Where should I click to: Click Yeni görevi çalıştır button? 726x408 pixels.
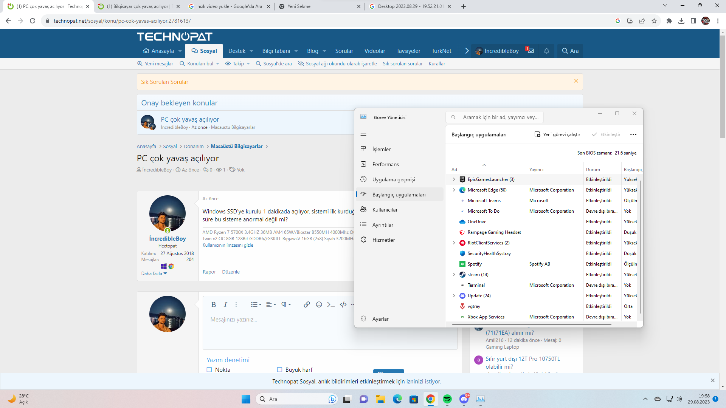tap(557, 134)
